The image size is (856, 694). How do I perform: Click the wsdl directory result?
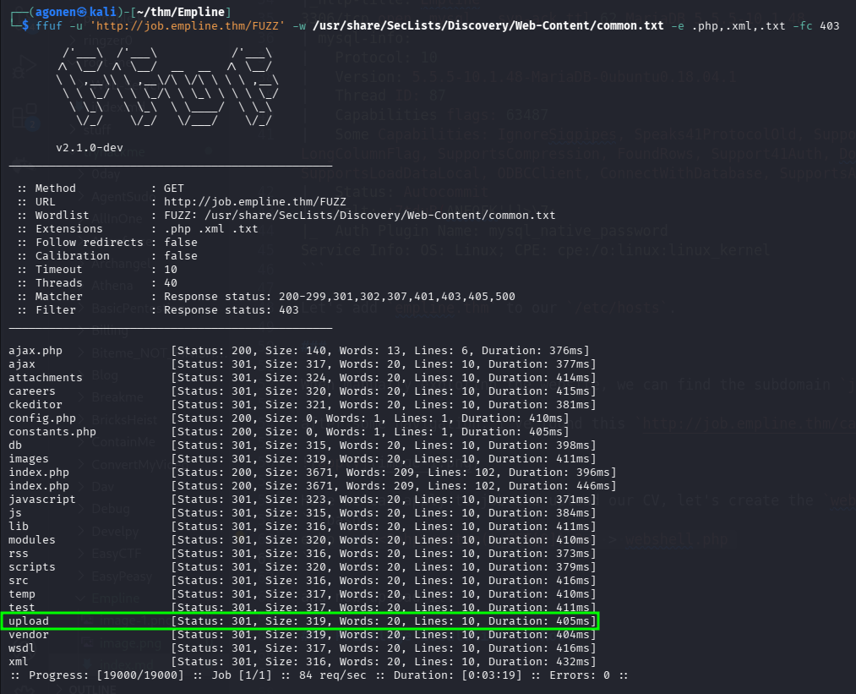[22, 648]
